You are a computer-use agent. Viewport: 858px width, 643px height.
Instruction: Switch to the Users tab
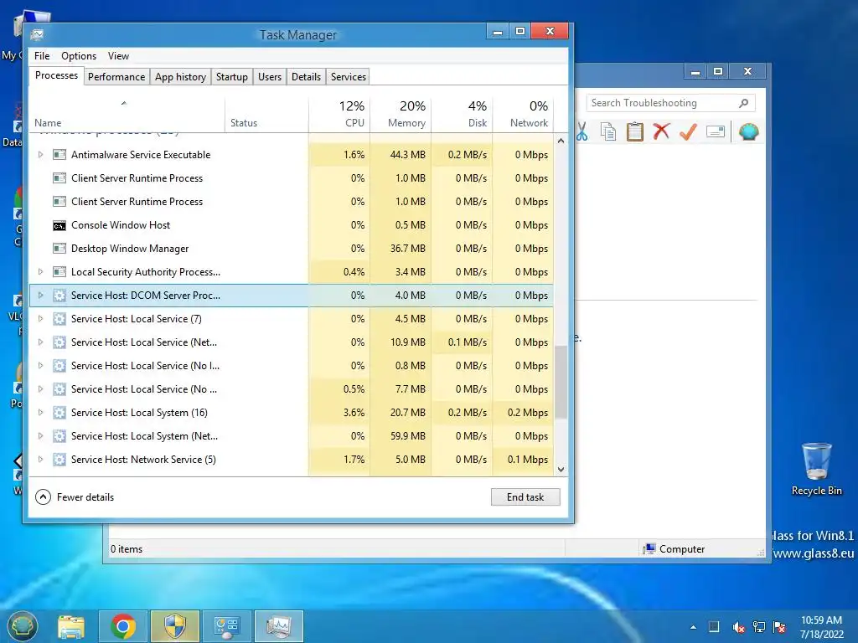pyautogui.click(x=270, y=77)
